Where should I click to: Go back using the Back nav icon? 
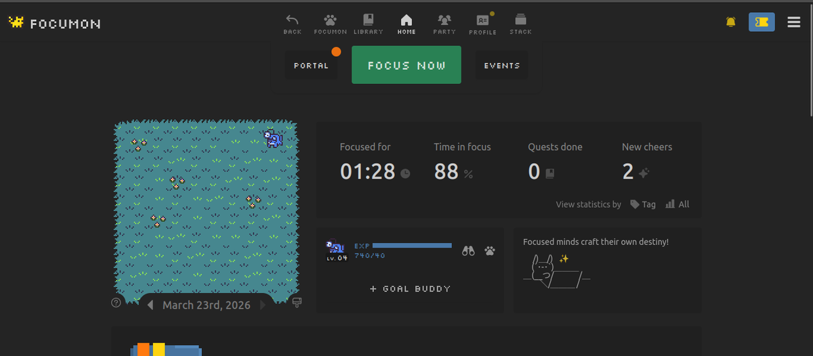point(292,24)
